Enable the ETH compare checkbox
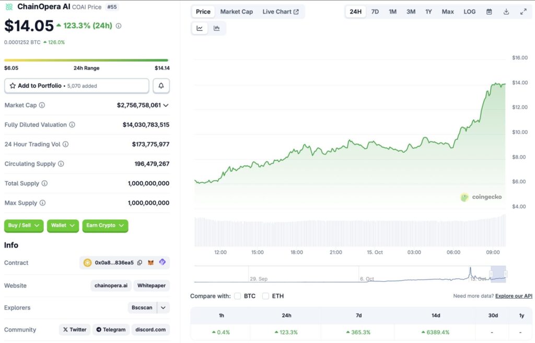Viewport: 535px width, 343px height. pyautogui.click(x=265, y=296)
